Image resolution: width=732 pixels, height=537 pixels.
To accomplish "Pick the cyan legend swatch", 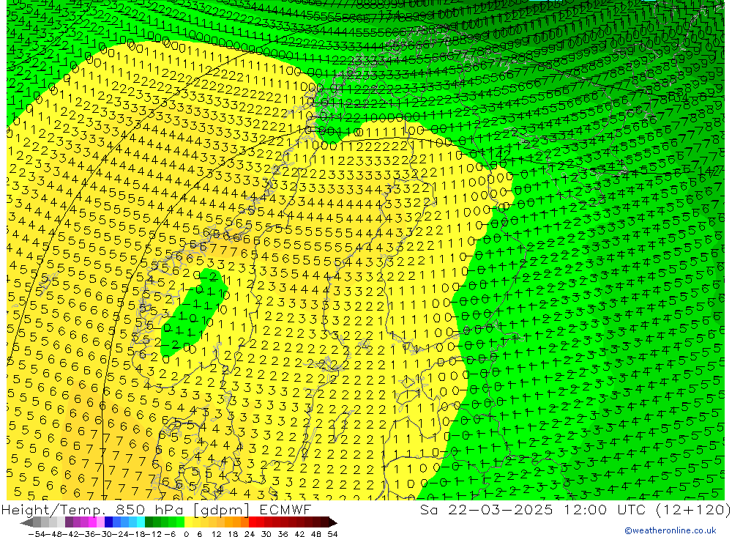I will coord(141,522).
